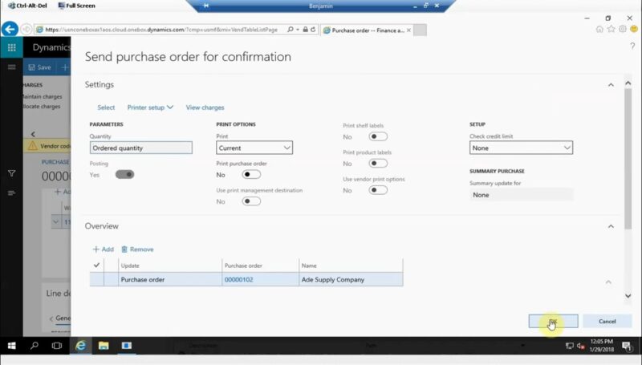Open the Dynamics app launcher grid
Screen dimensions: 642x365
pyautogui.click(x=11, y=47)
